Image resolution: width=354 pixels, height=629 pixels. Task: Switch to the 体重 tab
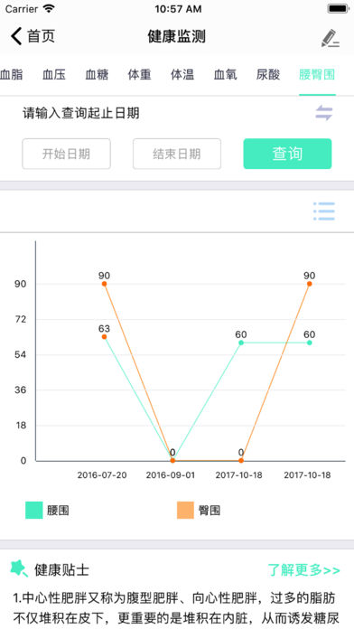[139, 75]
